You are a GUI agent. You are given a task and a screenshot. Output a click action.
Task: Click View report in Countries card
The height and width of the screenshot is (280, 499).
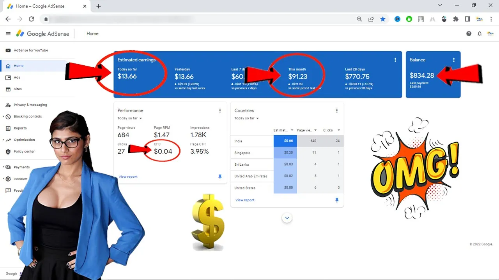245,200
